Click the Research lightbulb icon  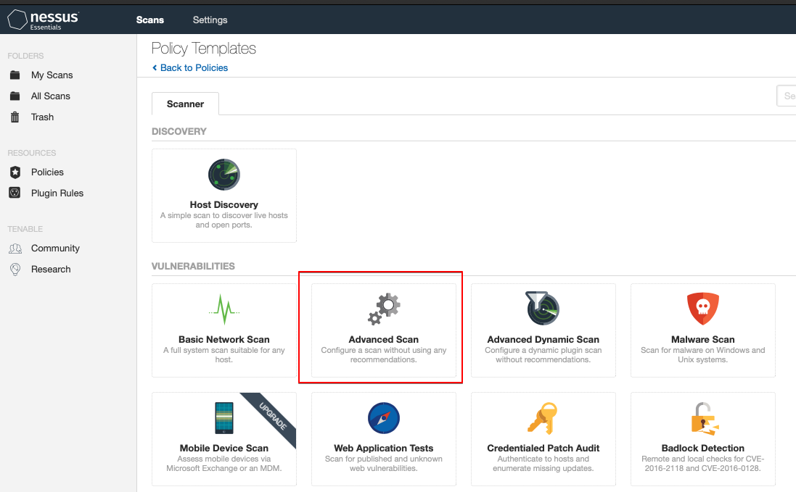click(x=15, y=269)
